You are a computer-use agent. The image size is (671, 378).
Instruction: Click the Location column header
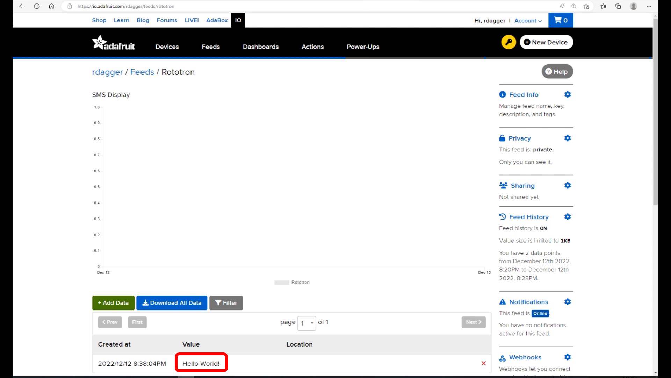[x=300, y=344]
